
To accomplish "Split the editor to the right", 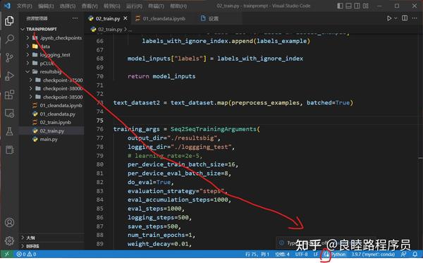I will click(x=405, y=18).
